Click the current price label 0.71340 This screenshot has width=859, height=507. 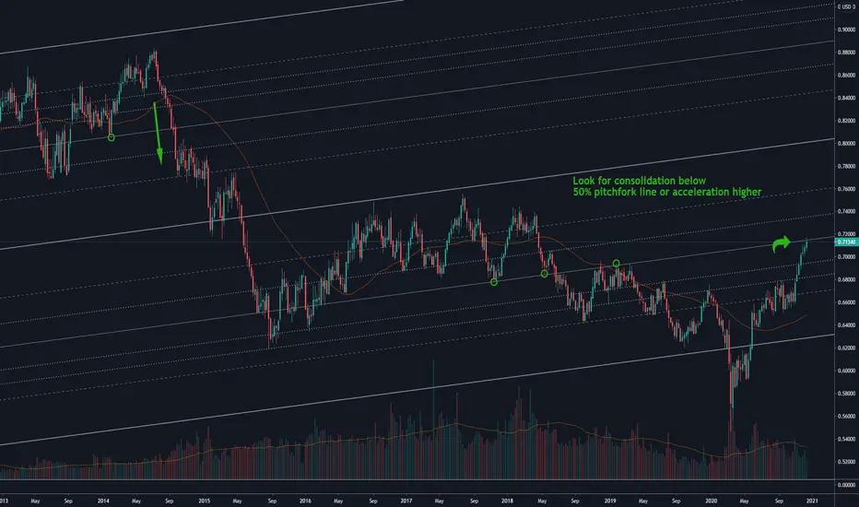(x=846, y=242)
